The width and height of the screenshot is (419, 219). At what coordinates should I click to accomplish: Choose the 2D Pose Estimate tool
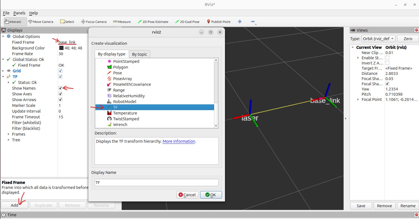153,22
